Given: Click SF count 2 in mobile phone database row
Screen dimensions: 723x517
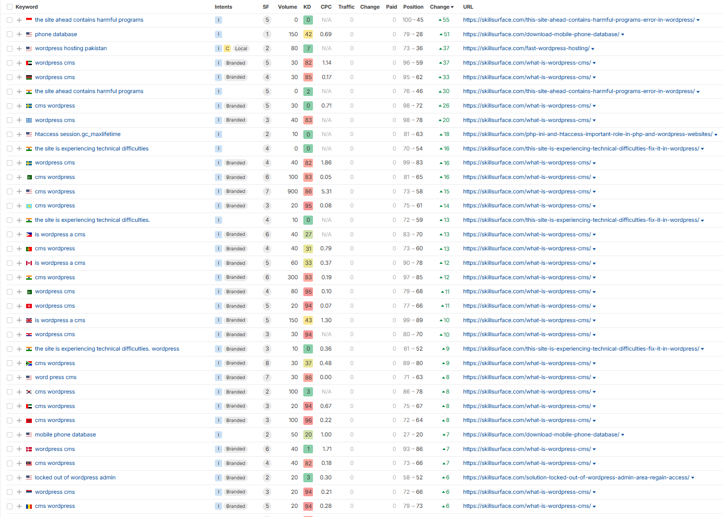Looking at the screenshot, I should tap(267, 435).
